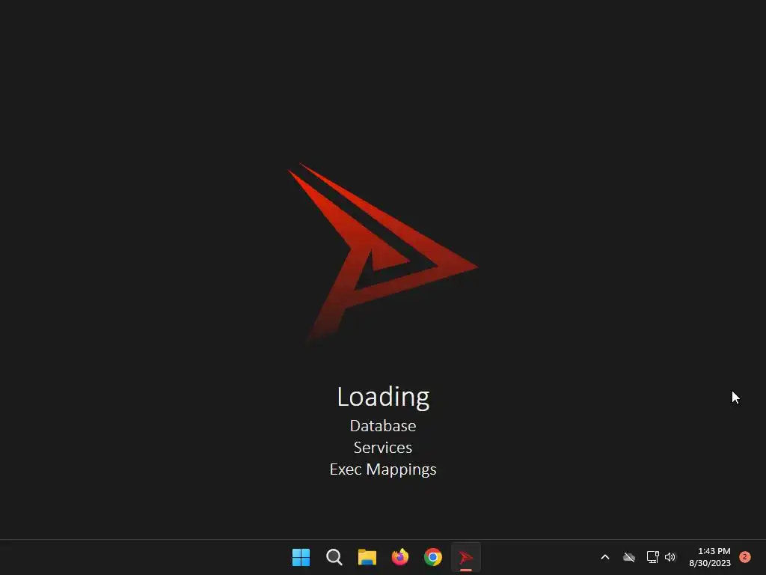
Task: Open the network display tray icon
Action: click(x=652, y=557)
